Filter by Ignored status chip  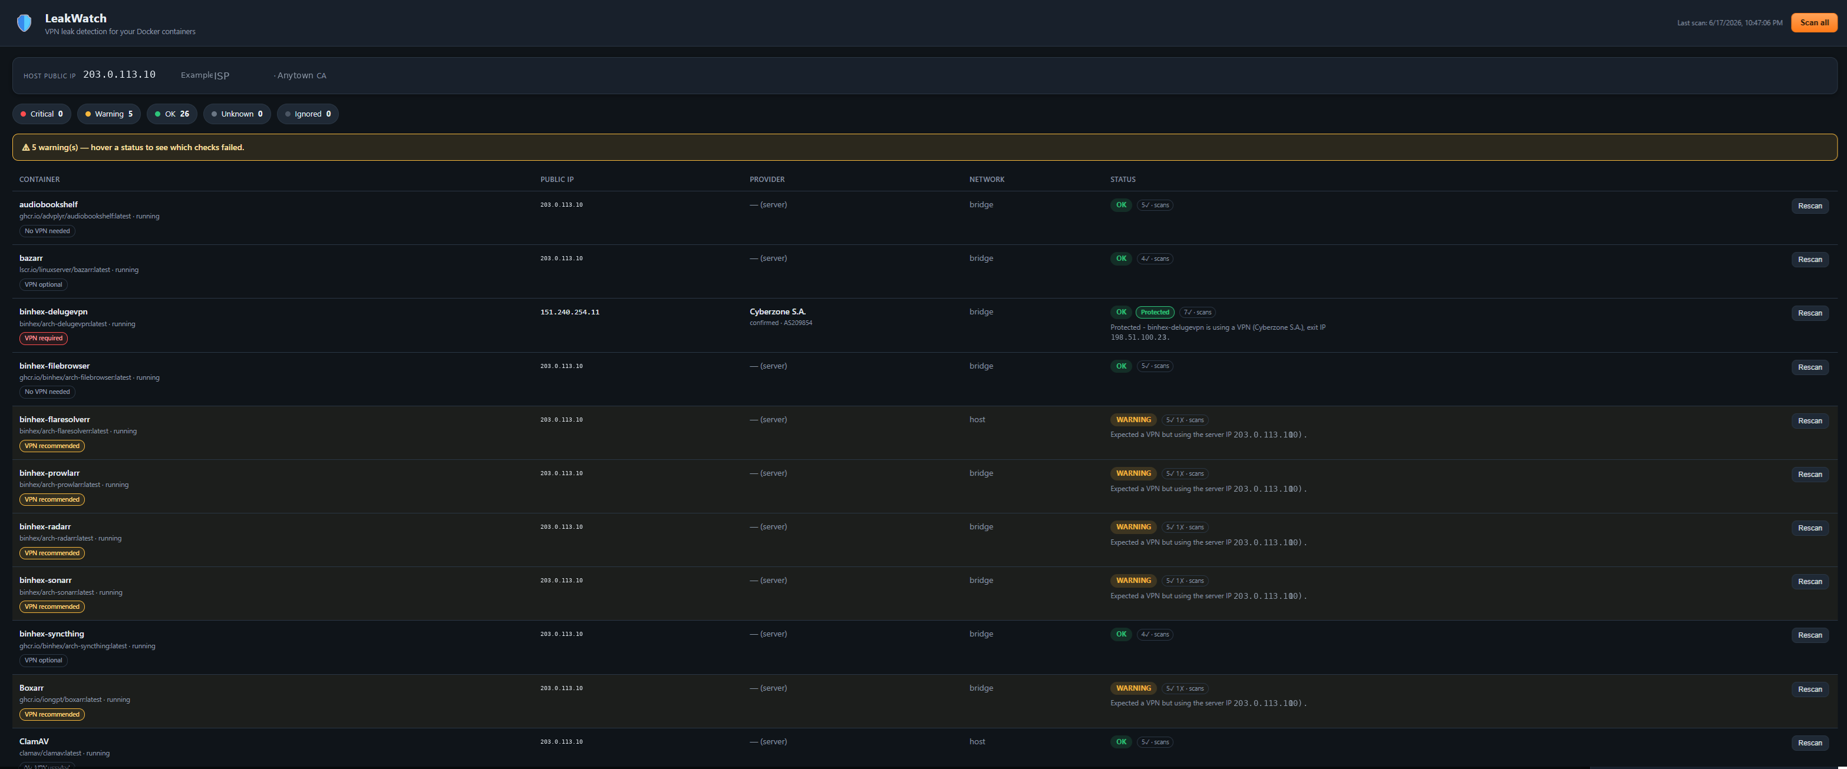[x=308, y=114]
